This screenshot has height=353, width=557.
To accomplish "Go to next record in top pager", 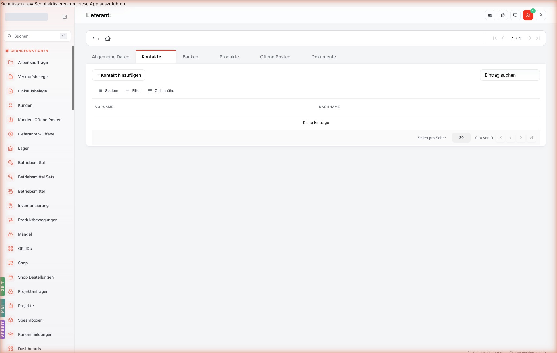I will 529,38.
